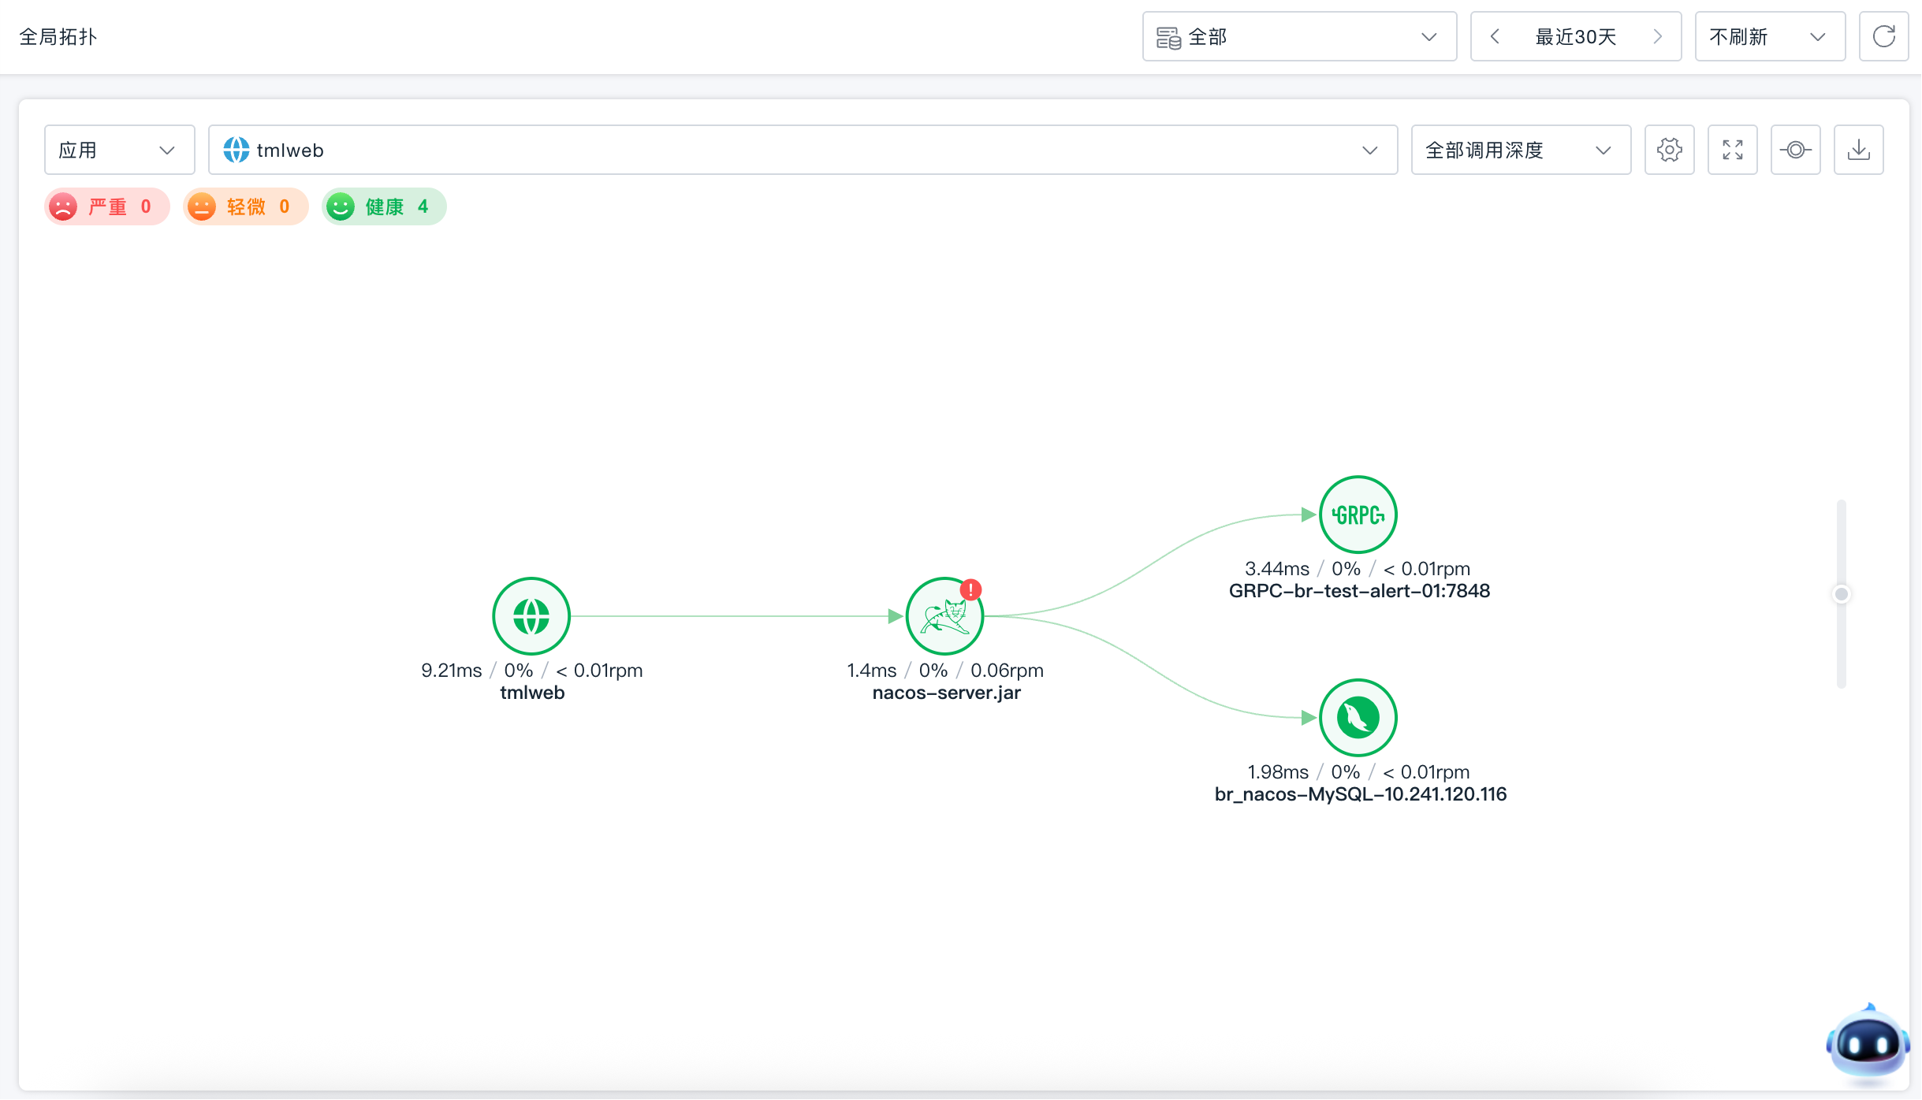1922x1100 pixels.
Task: Click the fullscreen expand icon
Action: click(x=1732, y=150)
